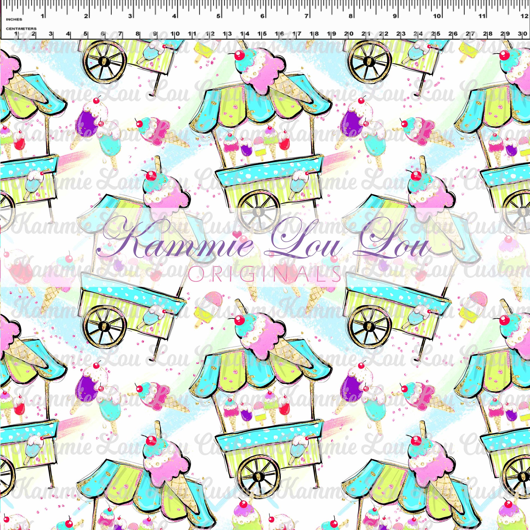The width and height of the screenshot is (530, 530).
Task: Click the pink heart above the logo
Action: (236, 234)
